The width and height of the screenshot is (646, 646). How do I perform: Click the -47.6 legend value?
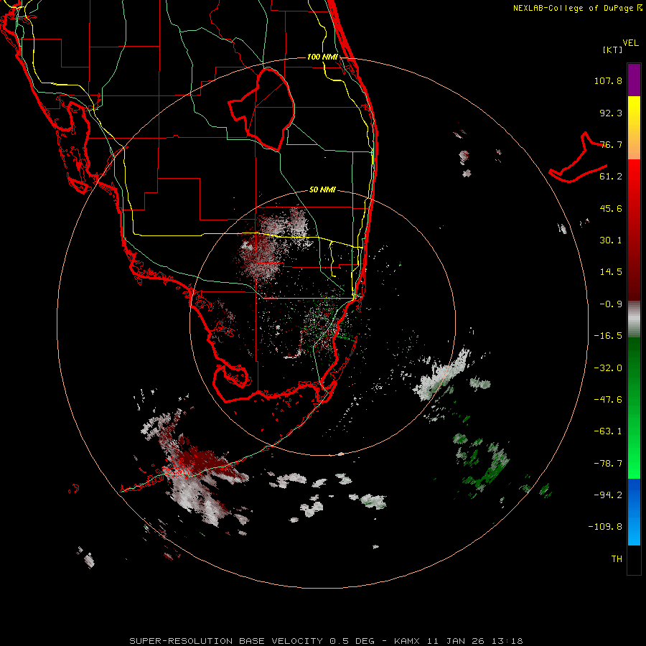coord(608,400)
